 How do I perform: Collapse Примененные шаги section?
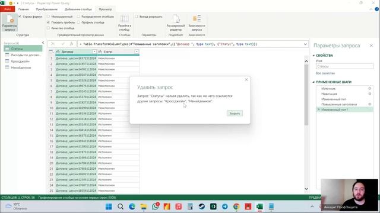tap(313, 82)
